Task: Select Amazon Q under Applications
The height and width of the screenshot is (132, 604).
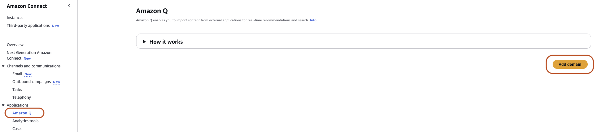Action: click(22, 113)
